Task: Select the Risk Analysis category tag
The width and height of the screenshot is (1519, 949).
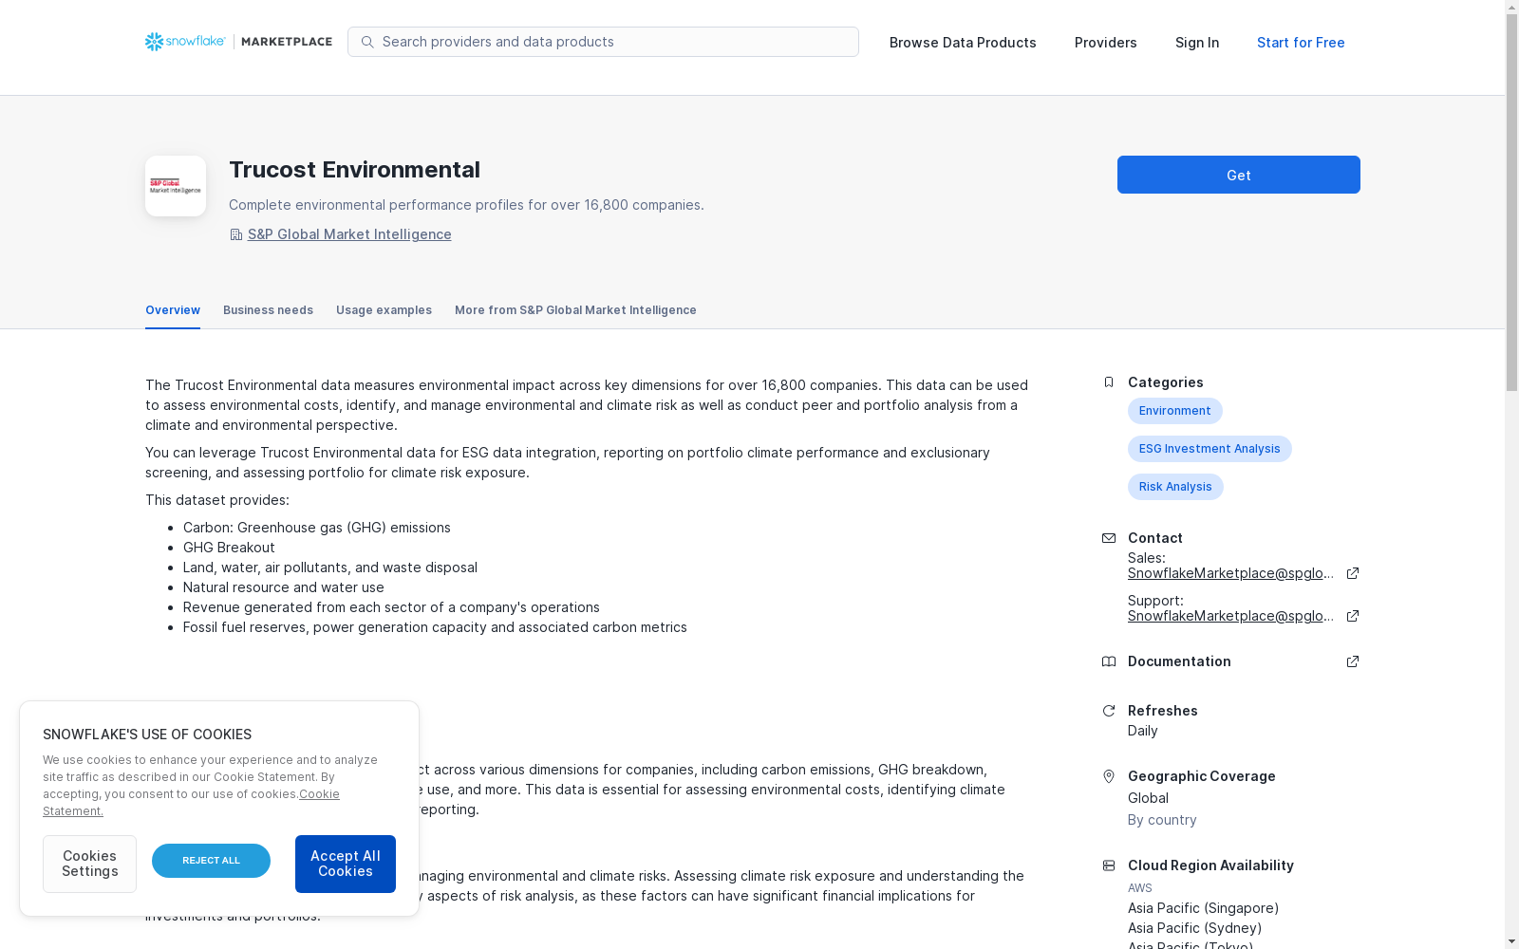Action: coord(1175,487)
